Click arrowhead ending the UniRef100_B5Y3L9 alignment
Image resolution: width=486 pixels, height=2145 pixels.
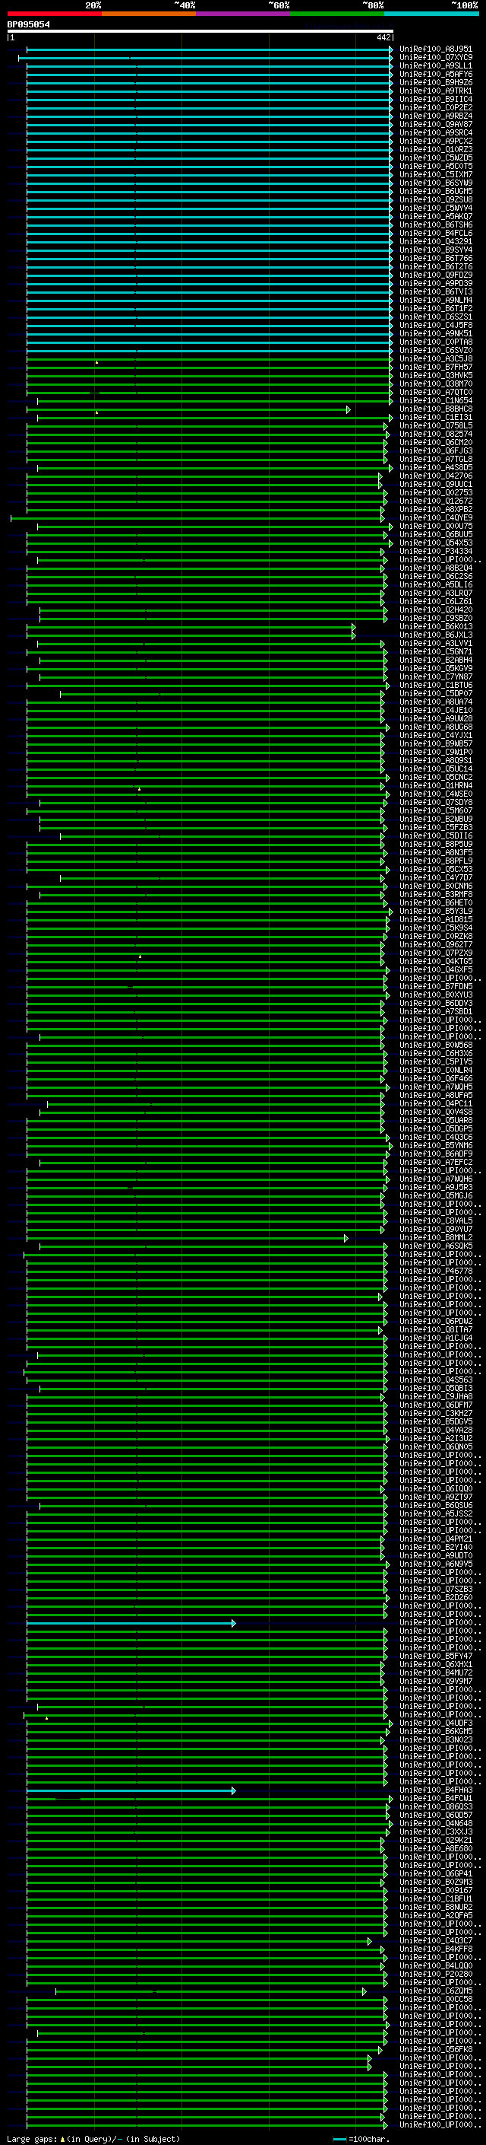[390, 912]
